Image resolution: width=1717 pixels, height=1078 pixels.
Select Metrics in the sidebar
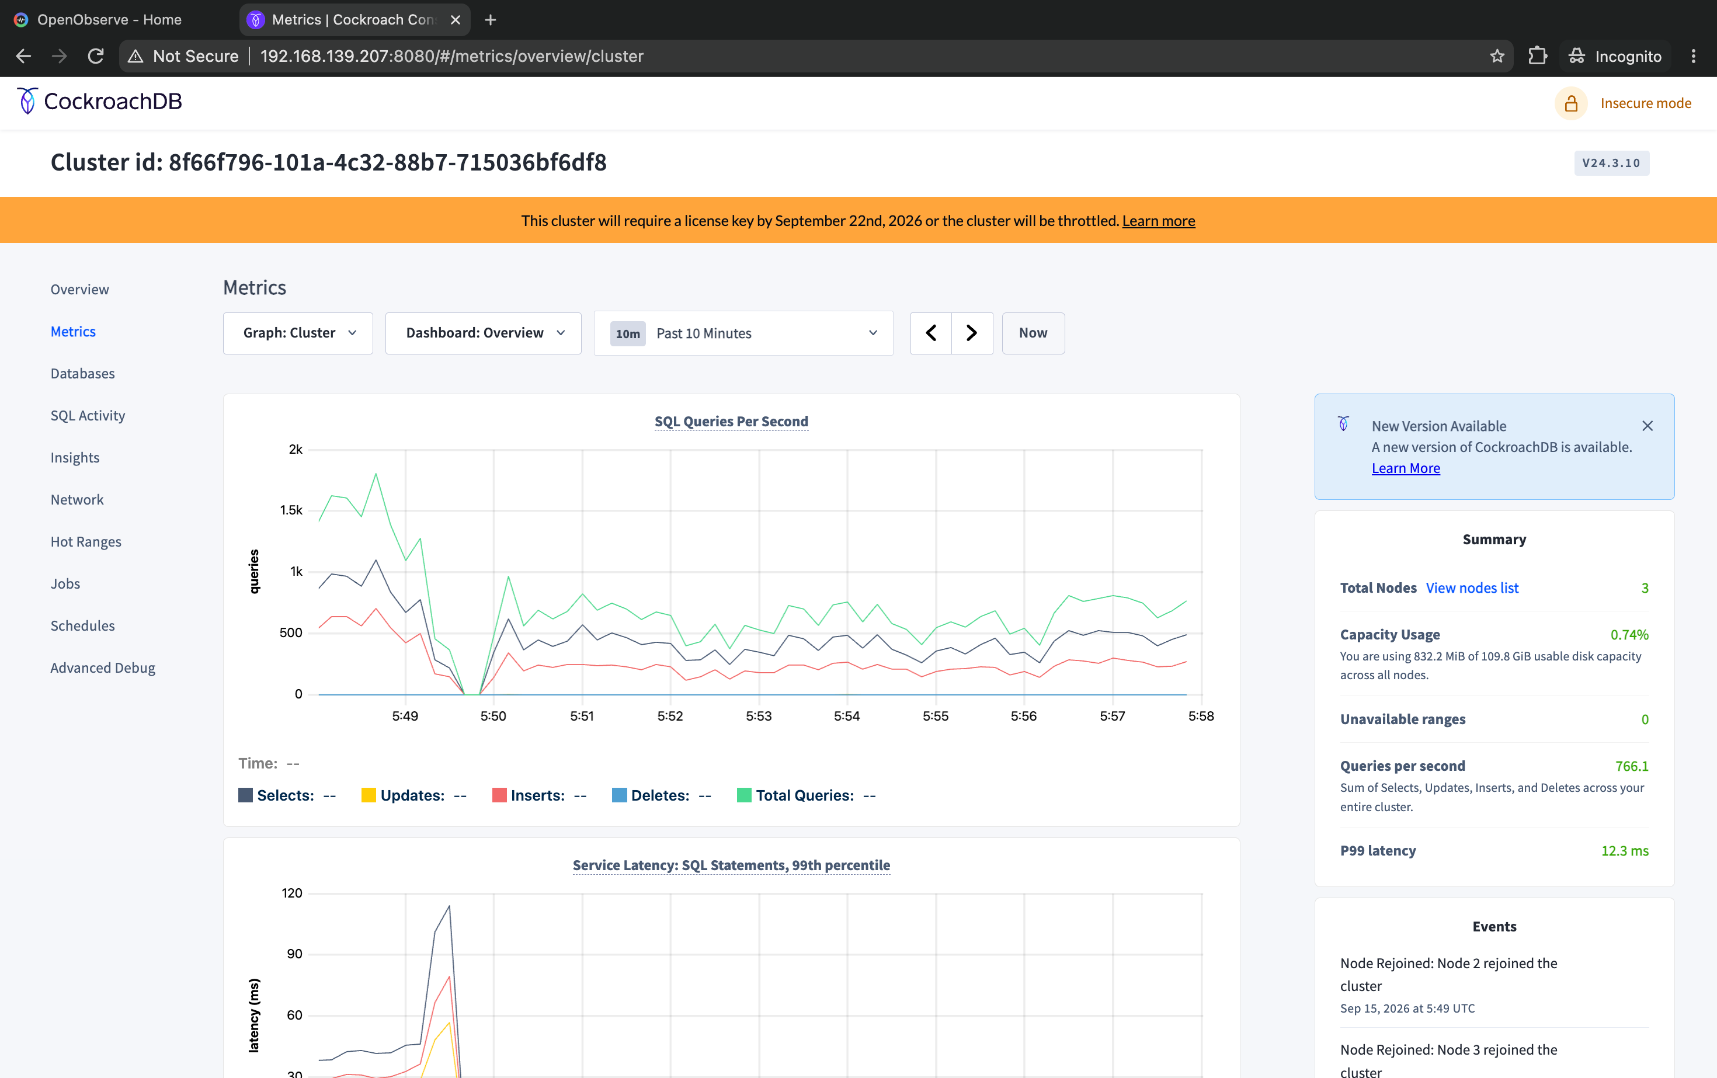[x=74, y=332]
